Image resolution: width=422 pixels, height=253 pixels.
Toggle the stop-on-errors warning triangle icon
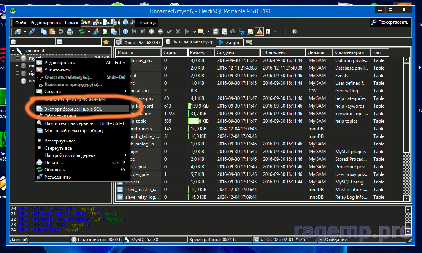point(259,32)
